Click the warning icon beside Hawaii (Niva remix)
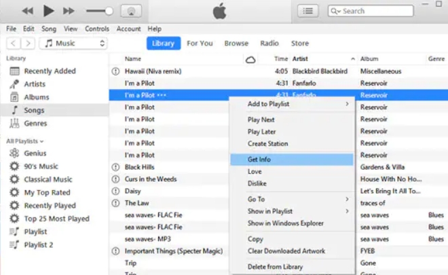Image resolution: width=448 pixels, height=275 pixels. (115, 71)
